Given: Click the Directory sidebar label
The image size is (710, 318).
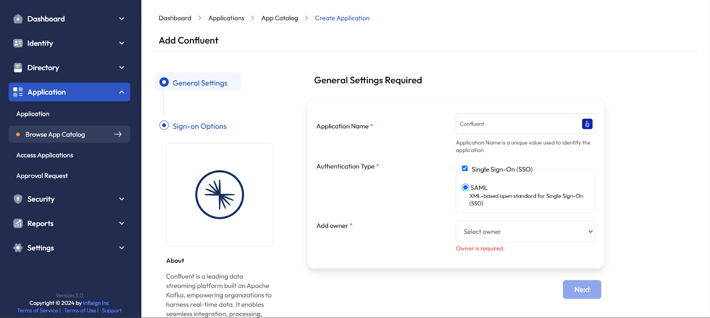Looking at the screenshot, I should coord(43,68).
